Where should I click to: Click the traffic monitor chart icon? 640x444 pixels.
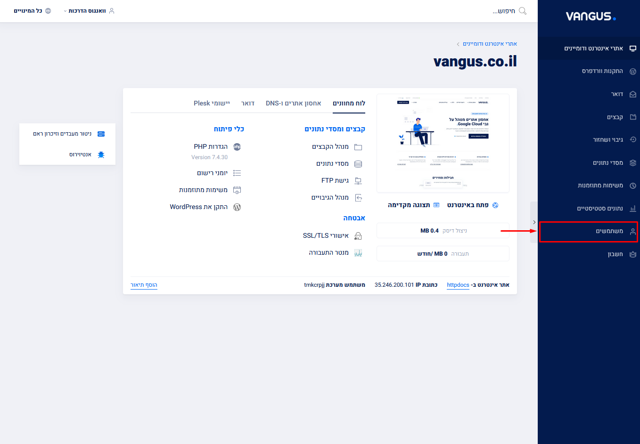(358, 253)
